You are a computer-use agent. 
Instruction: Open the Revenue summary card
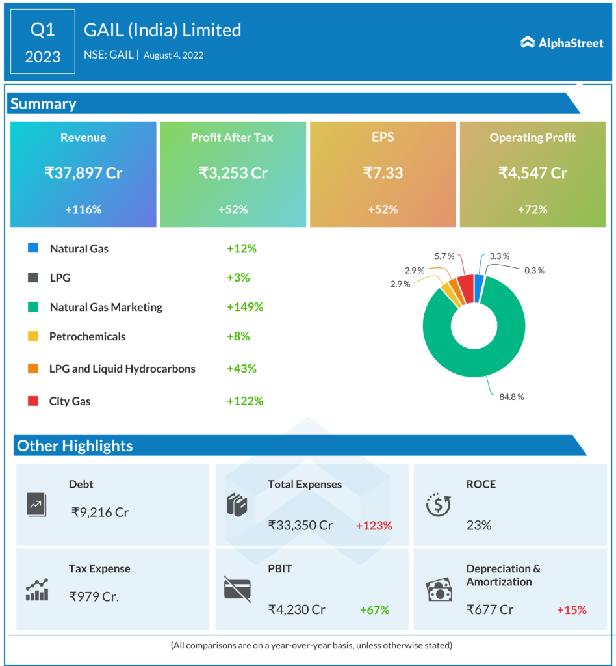click(x=83, y=174)
